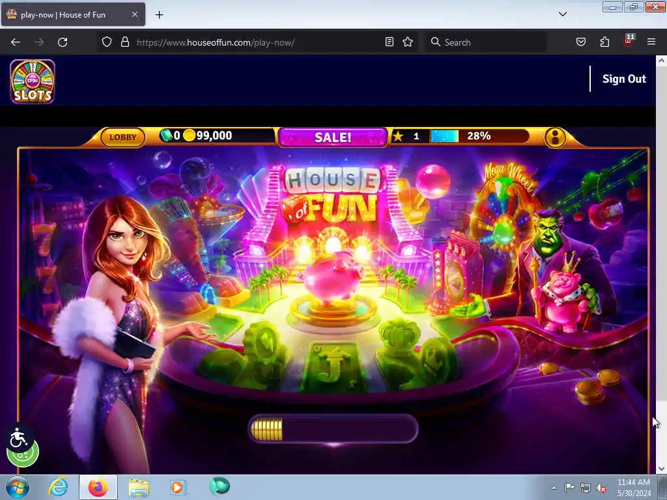The height and width of the screenshot is (500, 667).
Task: Click the gold coin balance icon
Action: (x=190, y=135)
